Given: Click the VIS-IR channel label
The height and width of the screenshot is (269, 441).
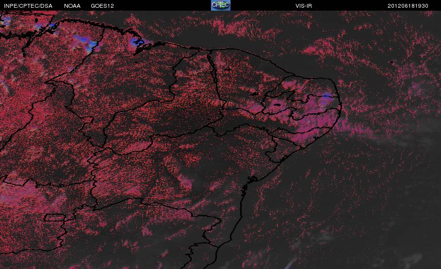Looking at the screenshot, I should coord(304,6).
